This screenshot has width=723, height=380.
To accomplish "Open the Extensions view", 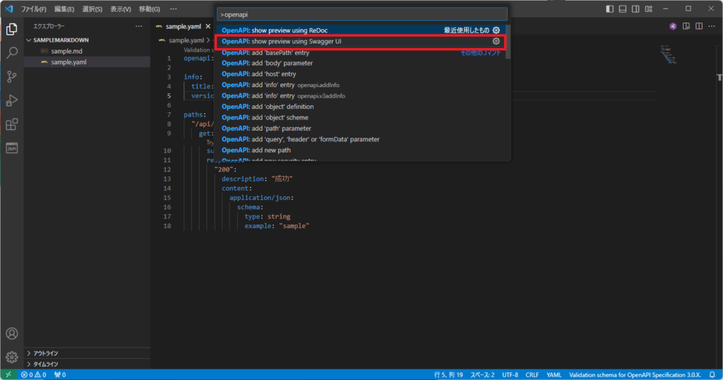I will click(x=11, y=124).
